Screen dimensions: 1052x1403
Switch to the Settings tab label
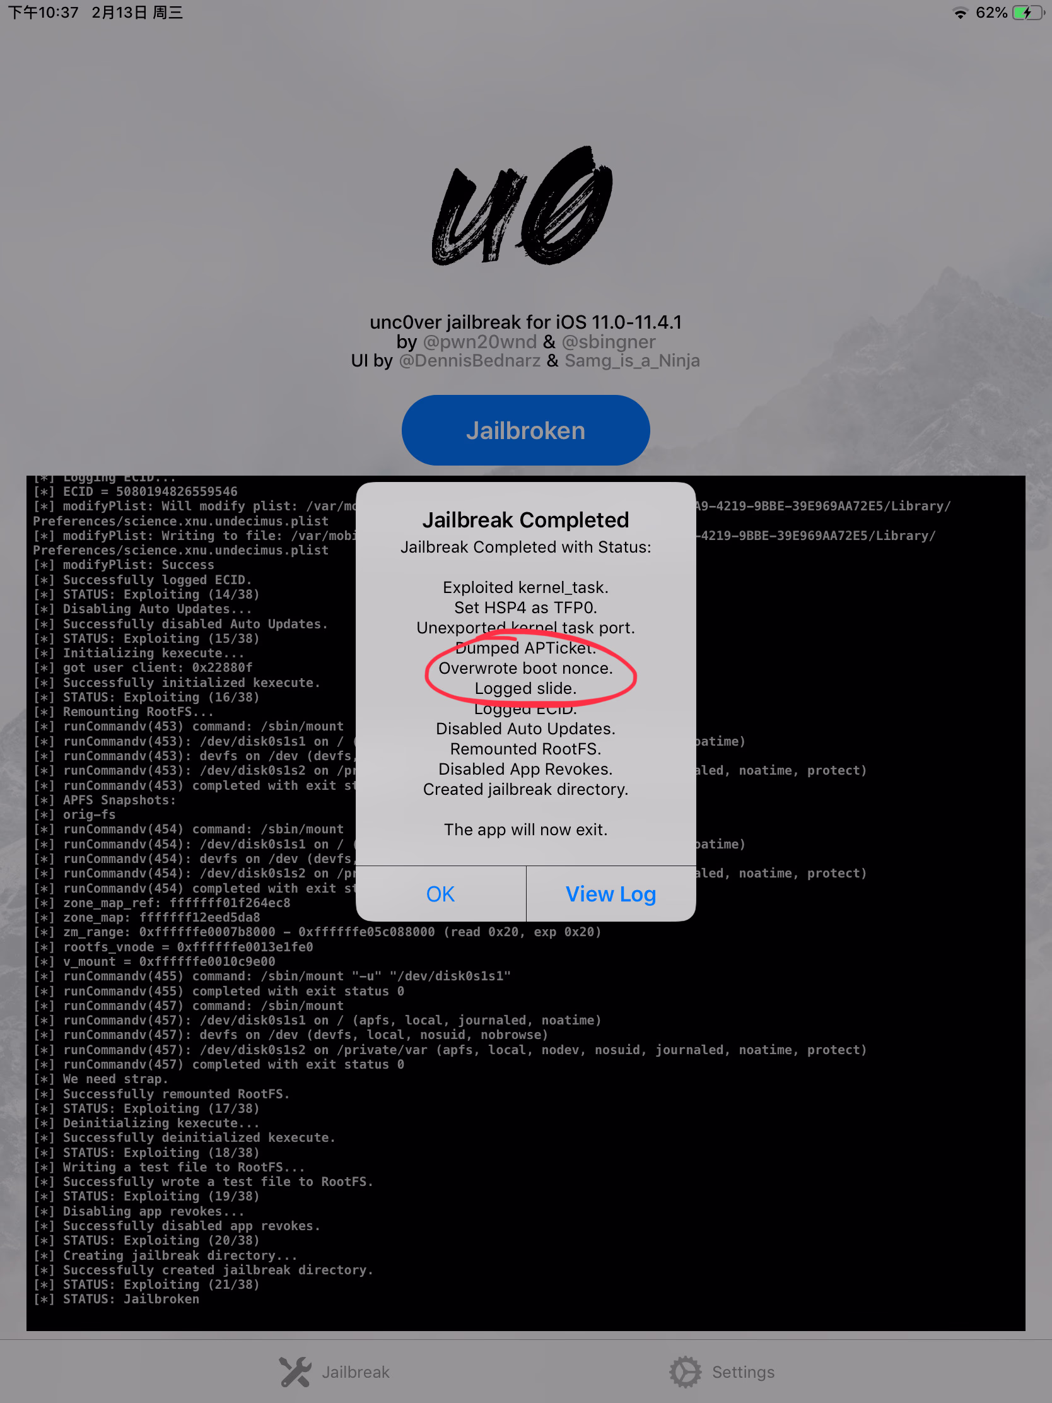click(x=743, y=1372)
